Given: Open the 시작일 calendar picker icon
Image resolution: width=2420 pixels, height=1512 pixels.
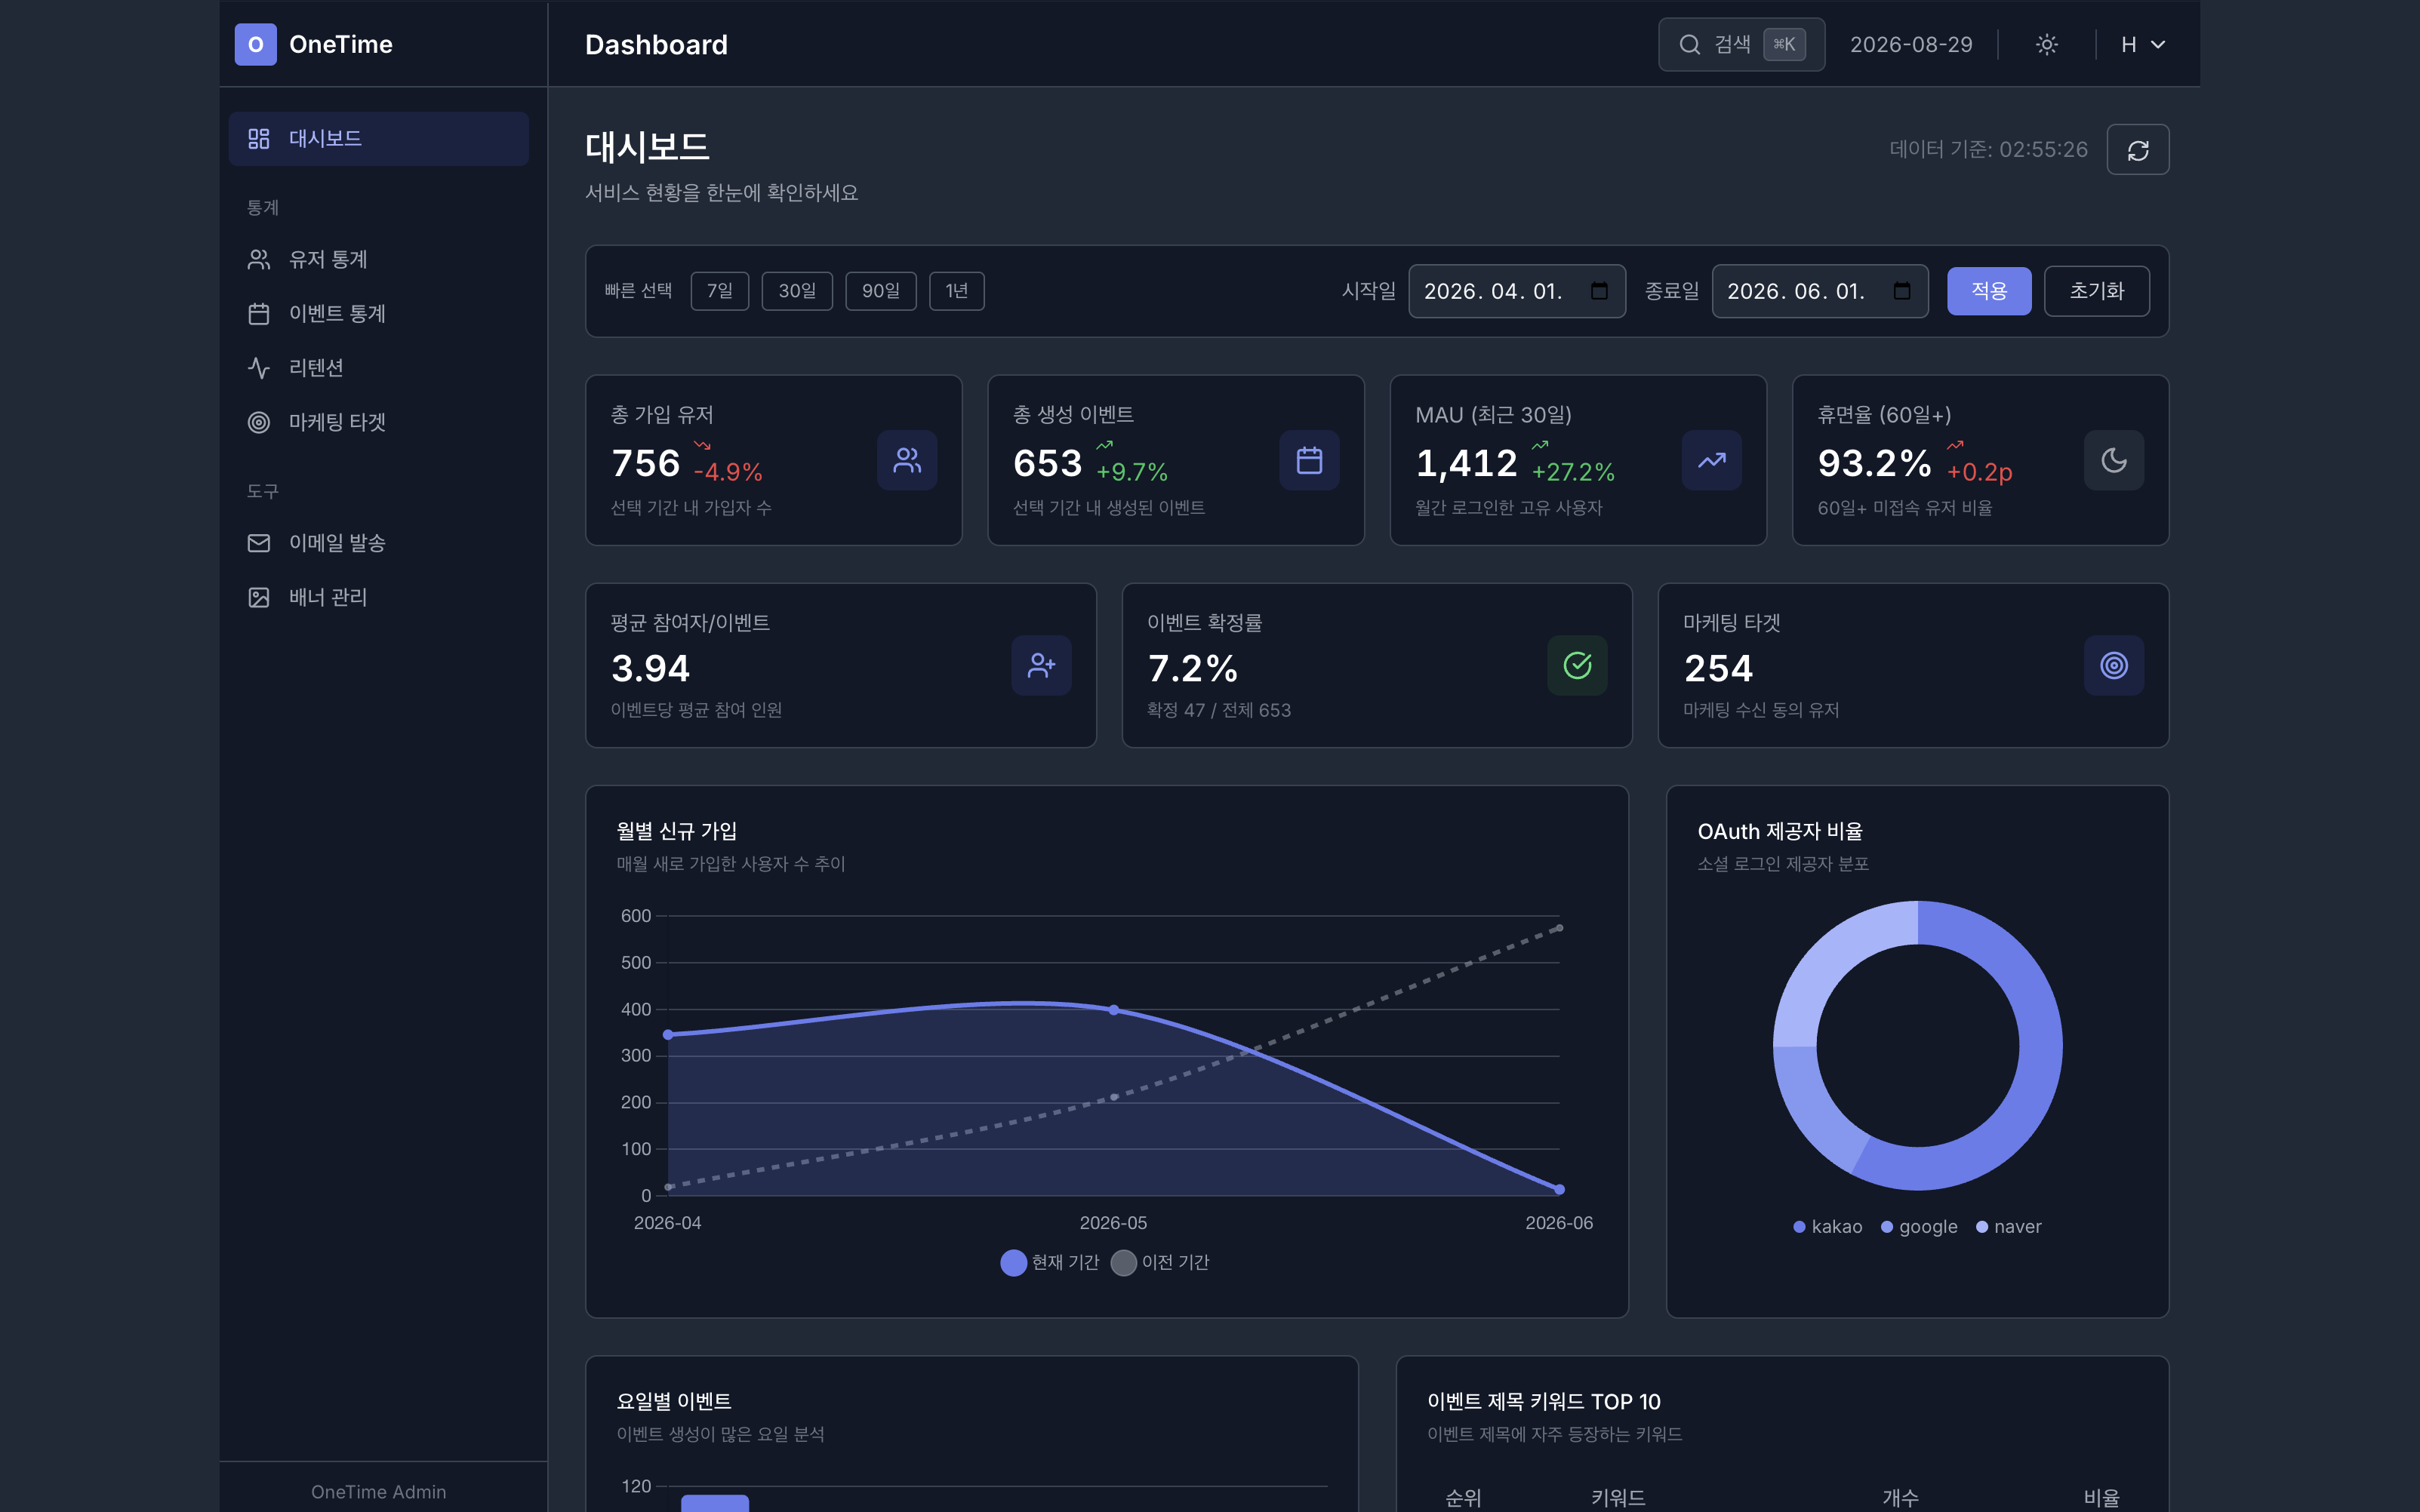Looking at the screenshot, I should tap(1599, 291).
